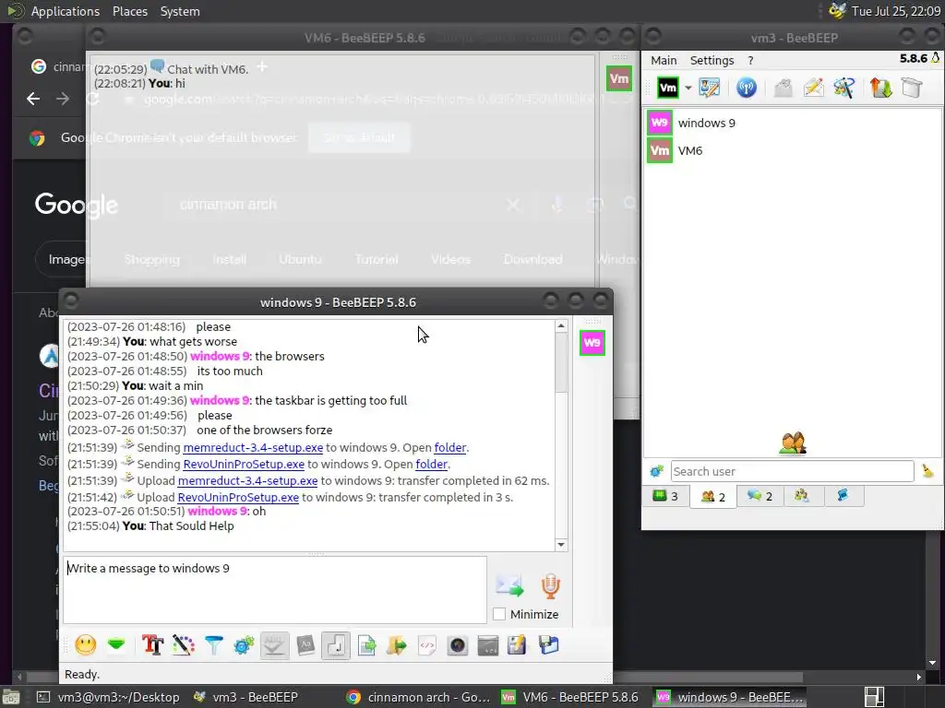Screen dimensions: 945x708
Task: Expand the status dropdown arrow beside Vm
Action: click(x=688, y=88)
